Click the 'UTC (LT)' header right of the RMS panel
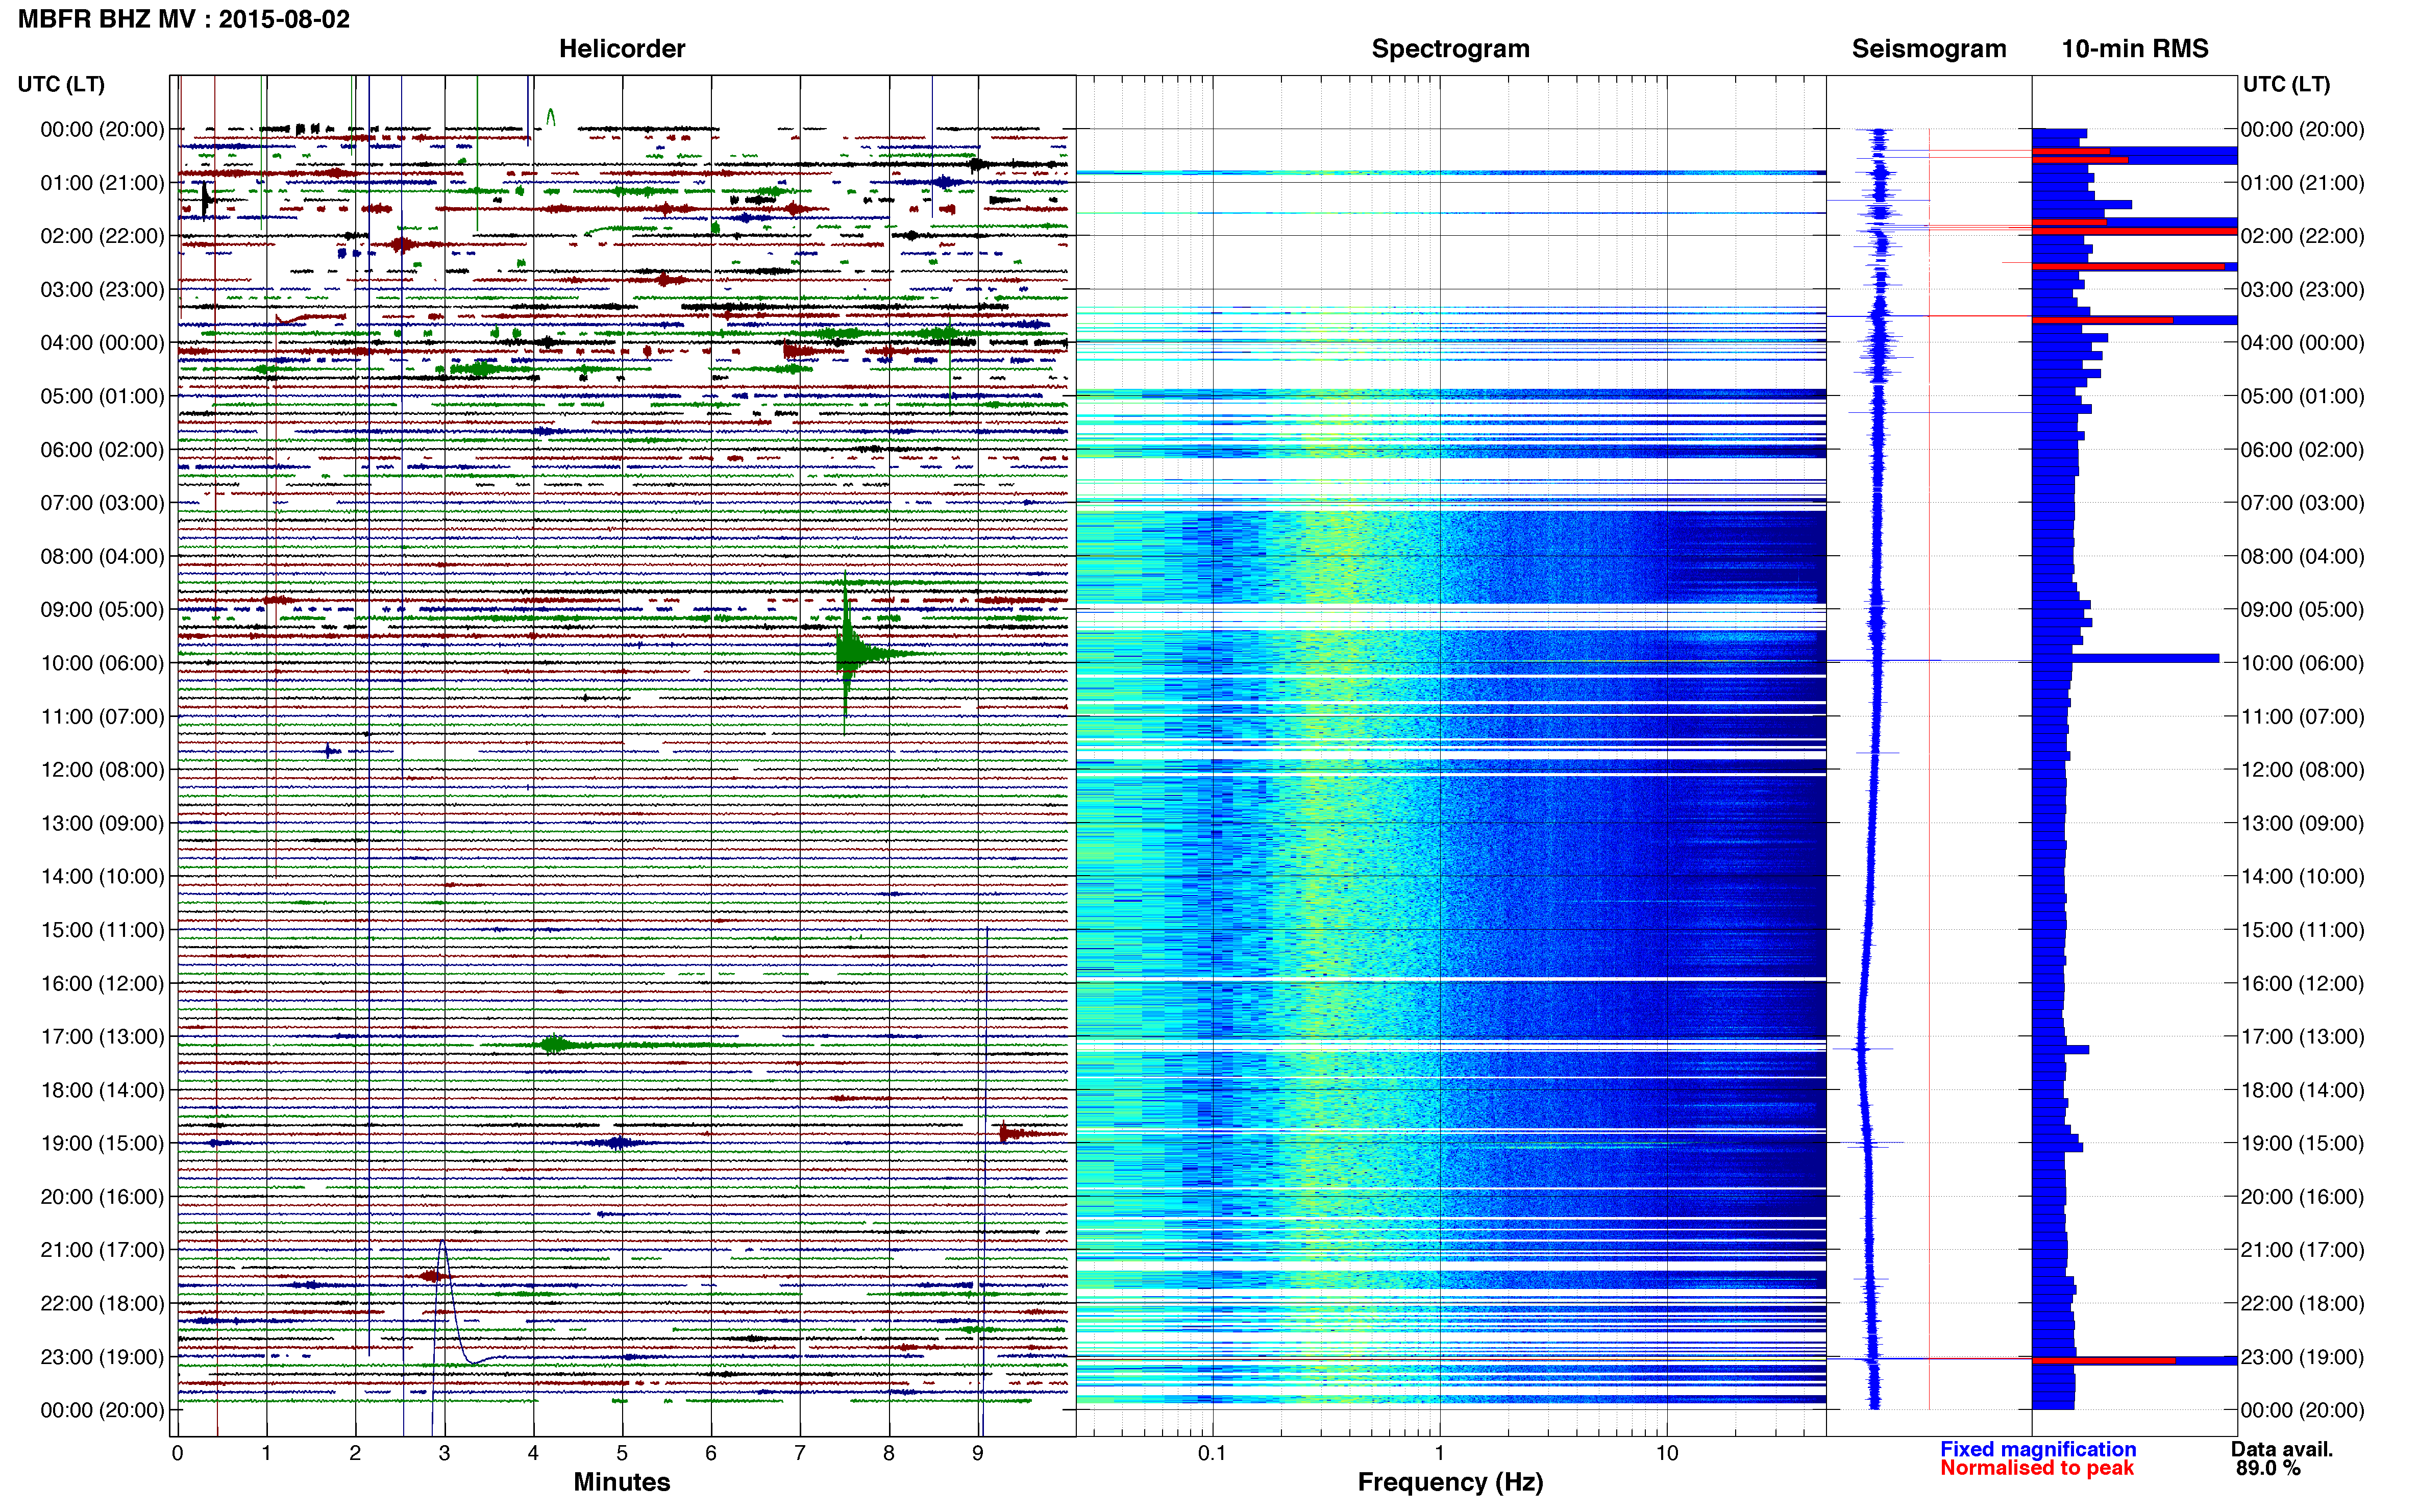This screenshot has width=2419, height=1512. [2286, 84]
